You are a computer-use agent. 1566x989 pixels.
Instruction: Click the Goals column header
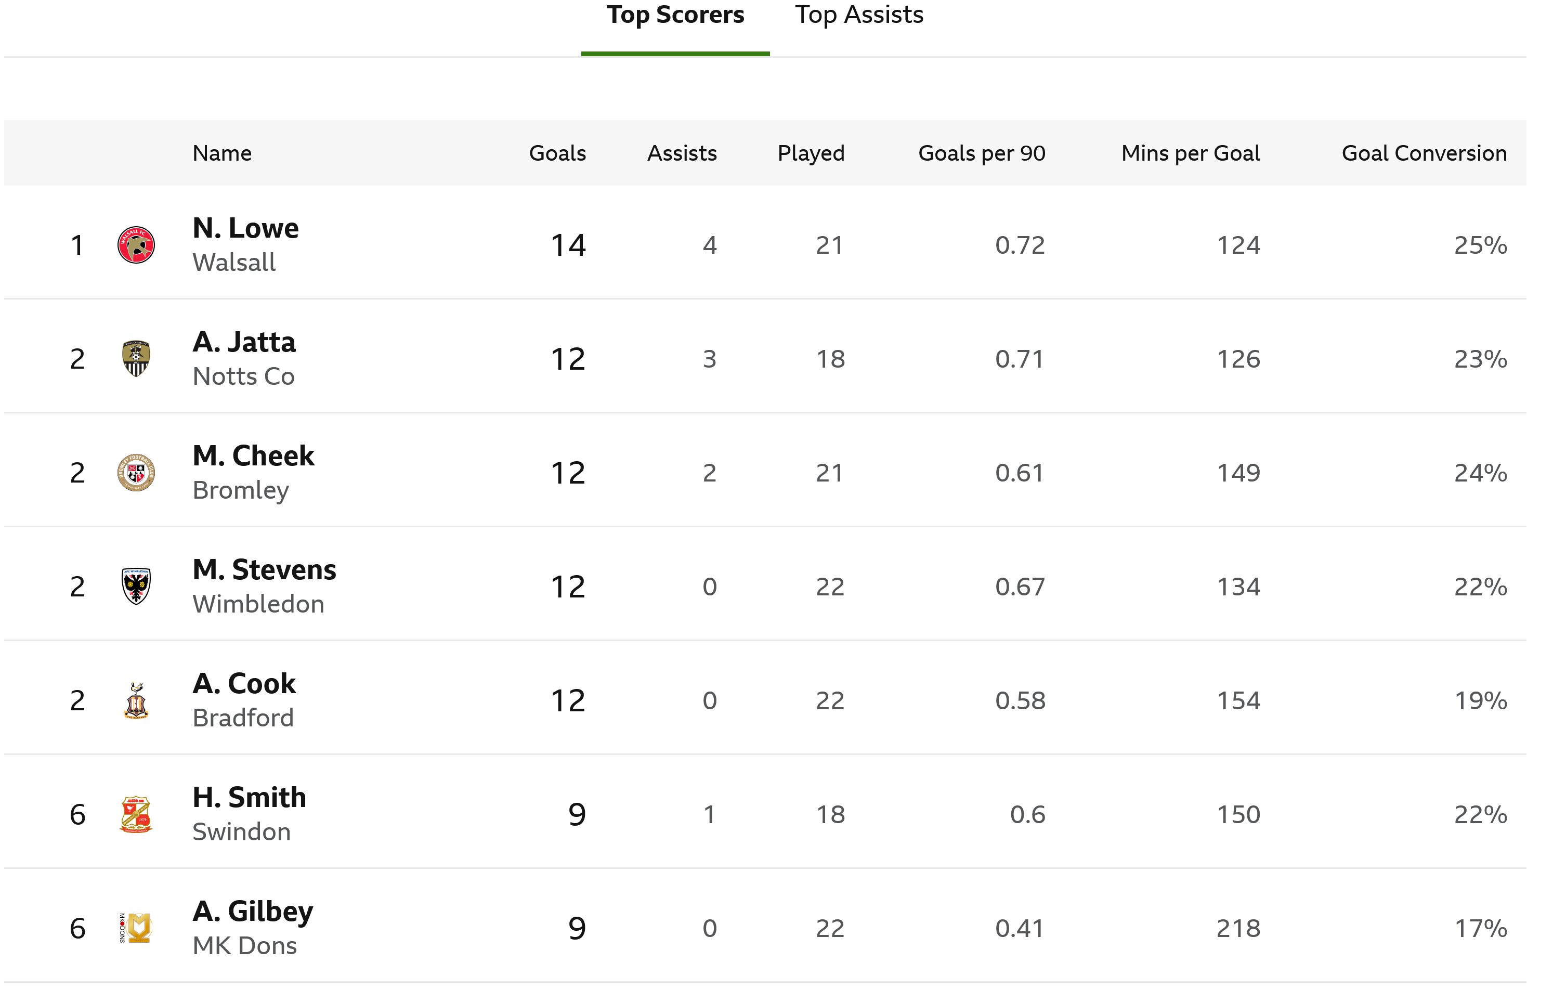click(x=557, y=153)
